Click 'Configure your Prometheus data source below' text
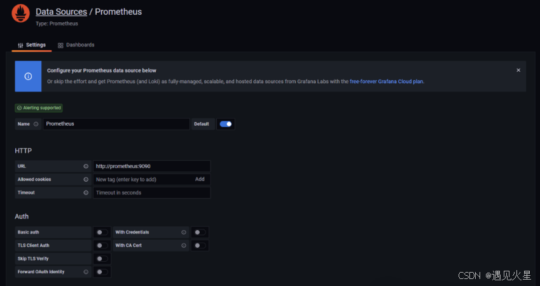Screen dimensions: 540x286 tap(102, 71)
